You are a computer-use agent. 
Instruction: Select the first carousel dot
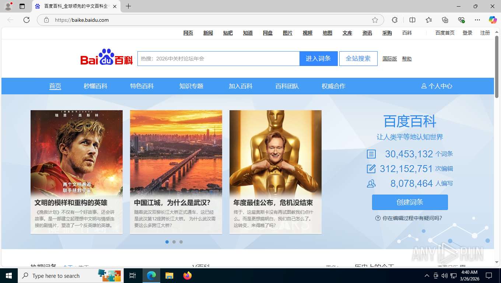pyautogui.click(x=167, y=242)
